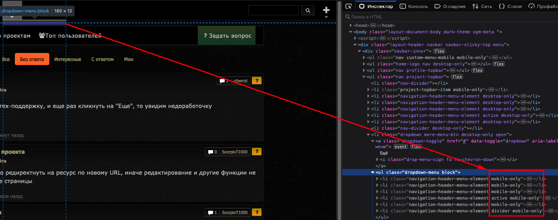Click the plus icon in the page header

click(x=327, y=10)
